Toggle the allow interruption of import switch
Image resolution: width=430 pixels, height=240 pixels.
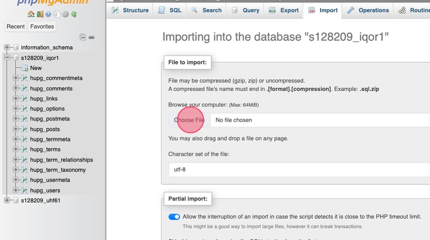coord(174,217)
